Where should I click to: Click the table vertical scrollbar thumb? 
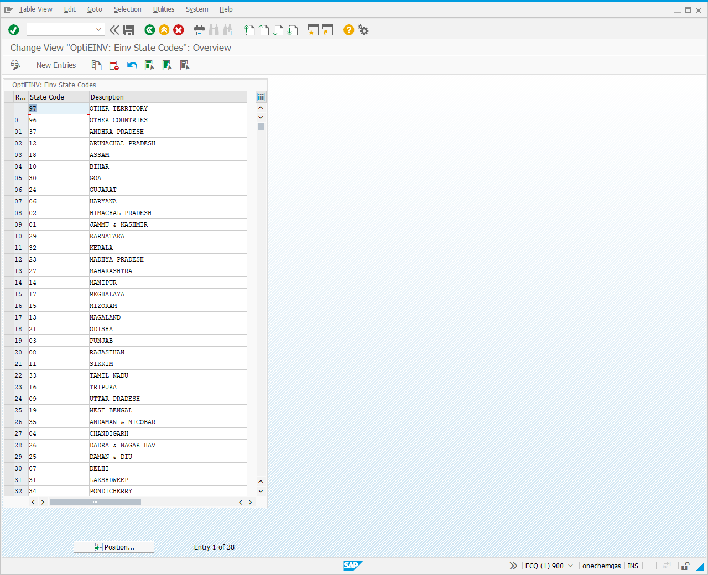click(261, 127)
